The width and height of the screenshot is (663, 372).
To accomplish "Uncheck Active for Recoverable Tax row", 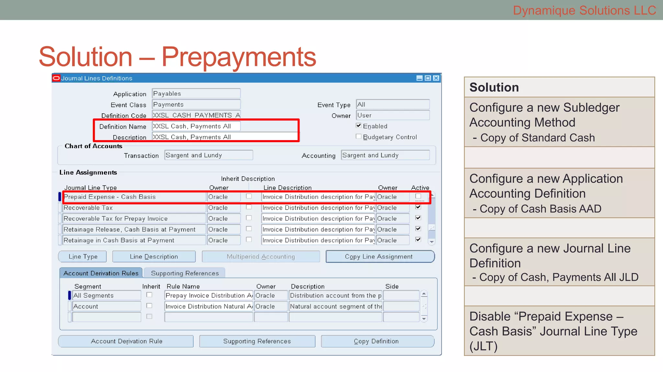I will point(418,207).
